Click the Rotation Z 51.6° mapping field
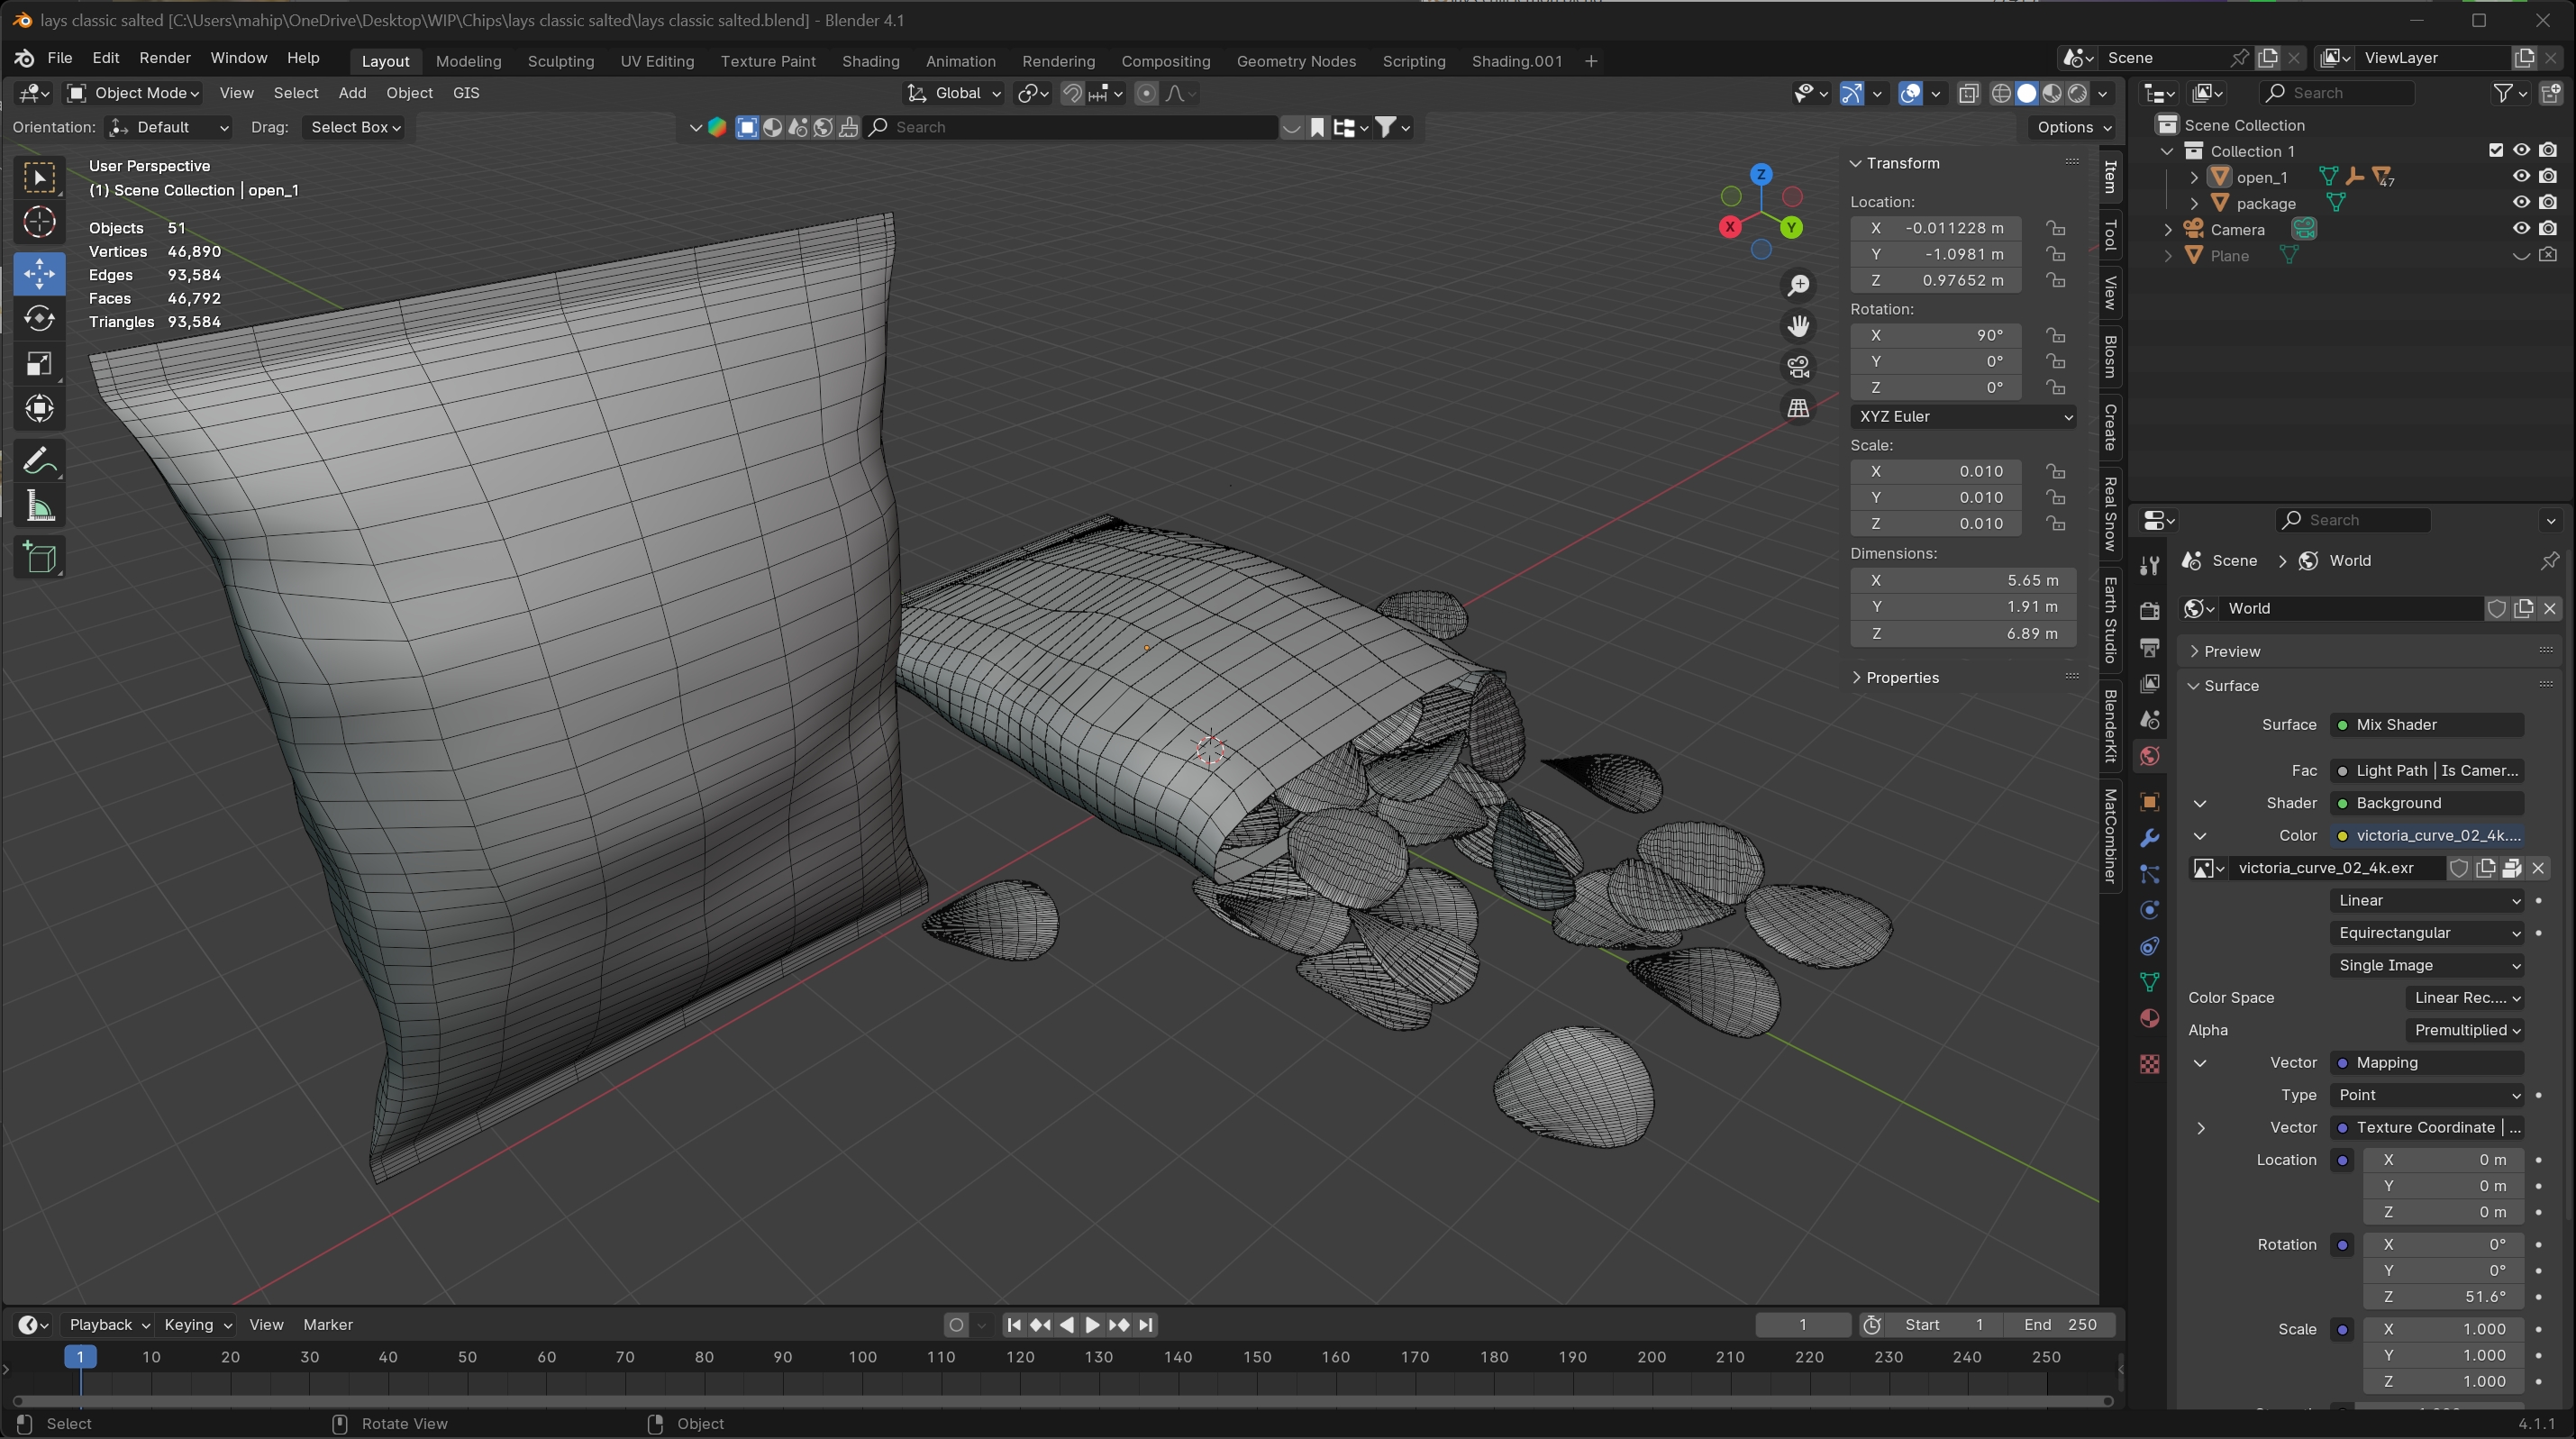The height and width of the screenshot is (1439, 2576). [x=2443, y=1296]
